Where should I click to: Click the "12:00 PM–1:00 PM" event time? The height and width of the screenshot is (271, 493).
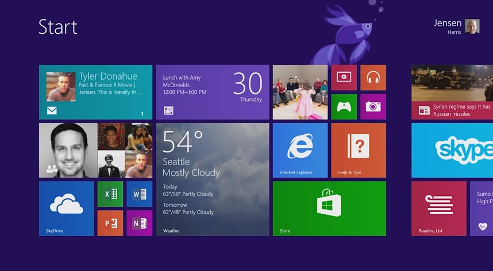click(184, 92)
